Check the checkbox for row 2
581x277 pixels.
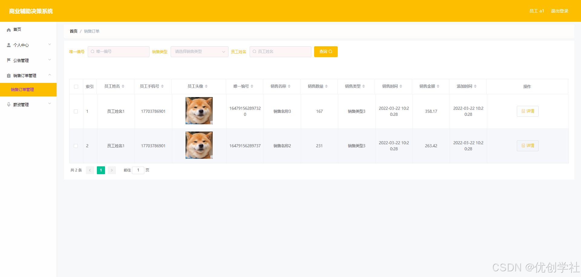click(76, 146)
